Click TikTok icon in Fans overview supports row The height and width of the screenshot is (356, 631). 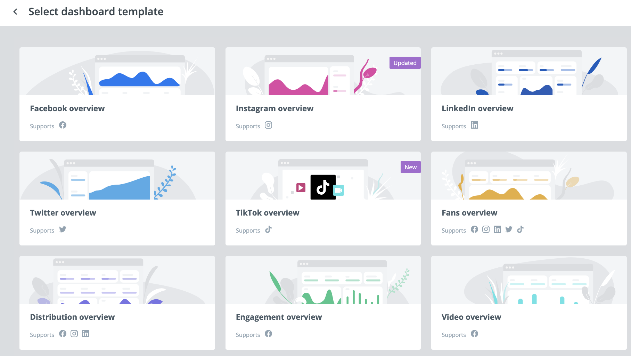click(x=520, y=229)
